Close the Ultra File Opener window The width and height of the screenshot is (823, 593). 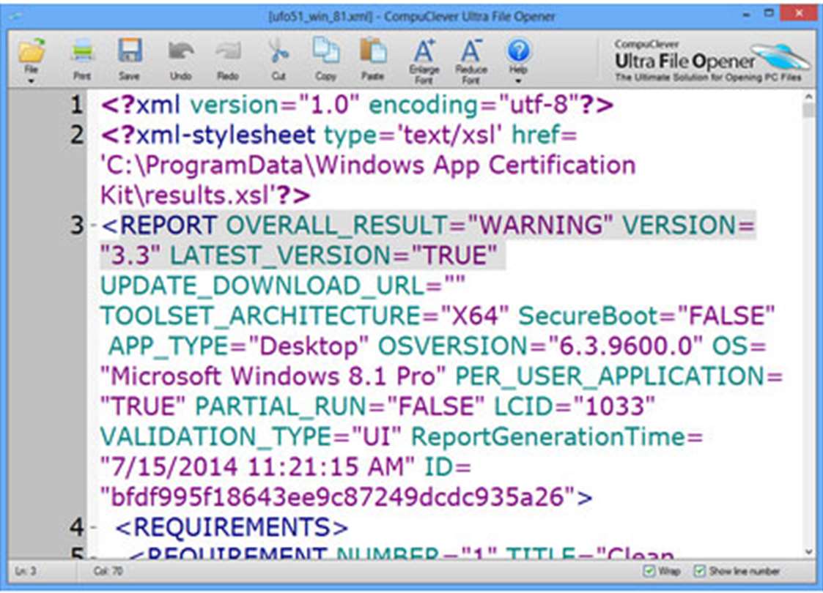tap(799, 13)
